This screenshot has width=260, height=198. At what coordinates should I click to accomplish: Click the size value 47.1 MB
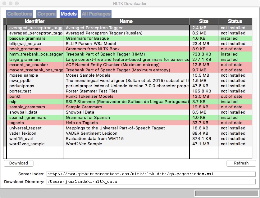[x=201, y=144]
